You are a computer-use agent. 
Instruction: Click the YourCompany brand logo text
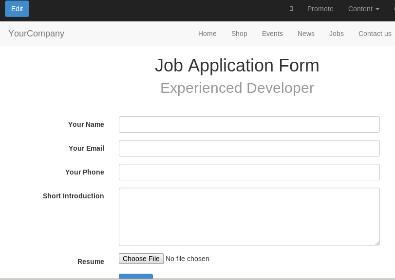point(36,34)
